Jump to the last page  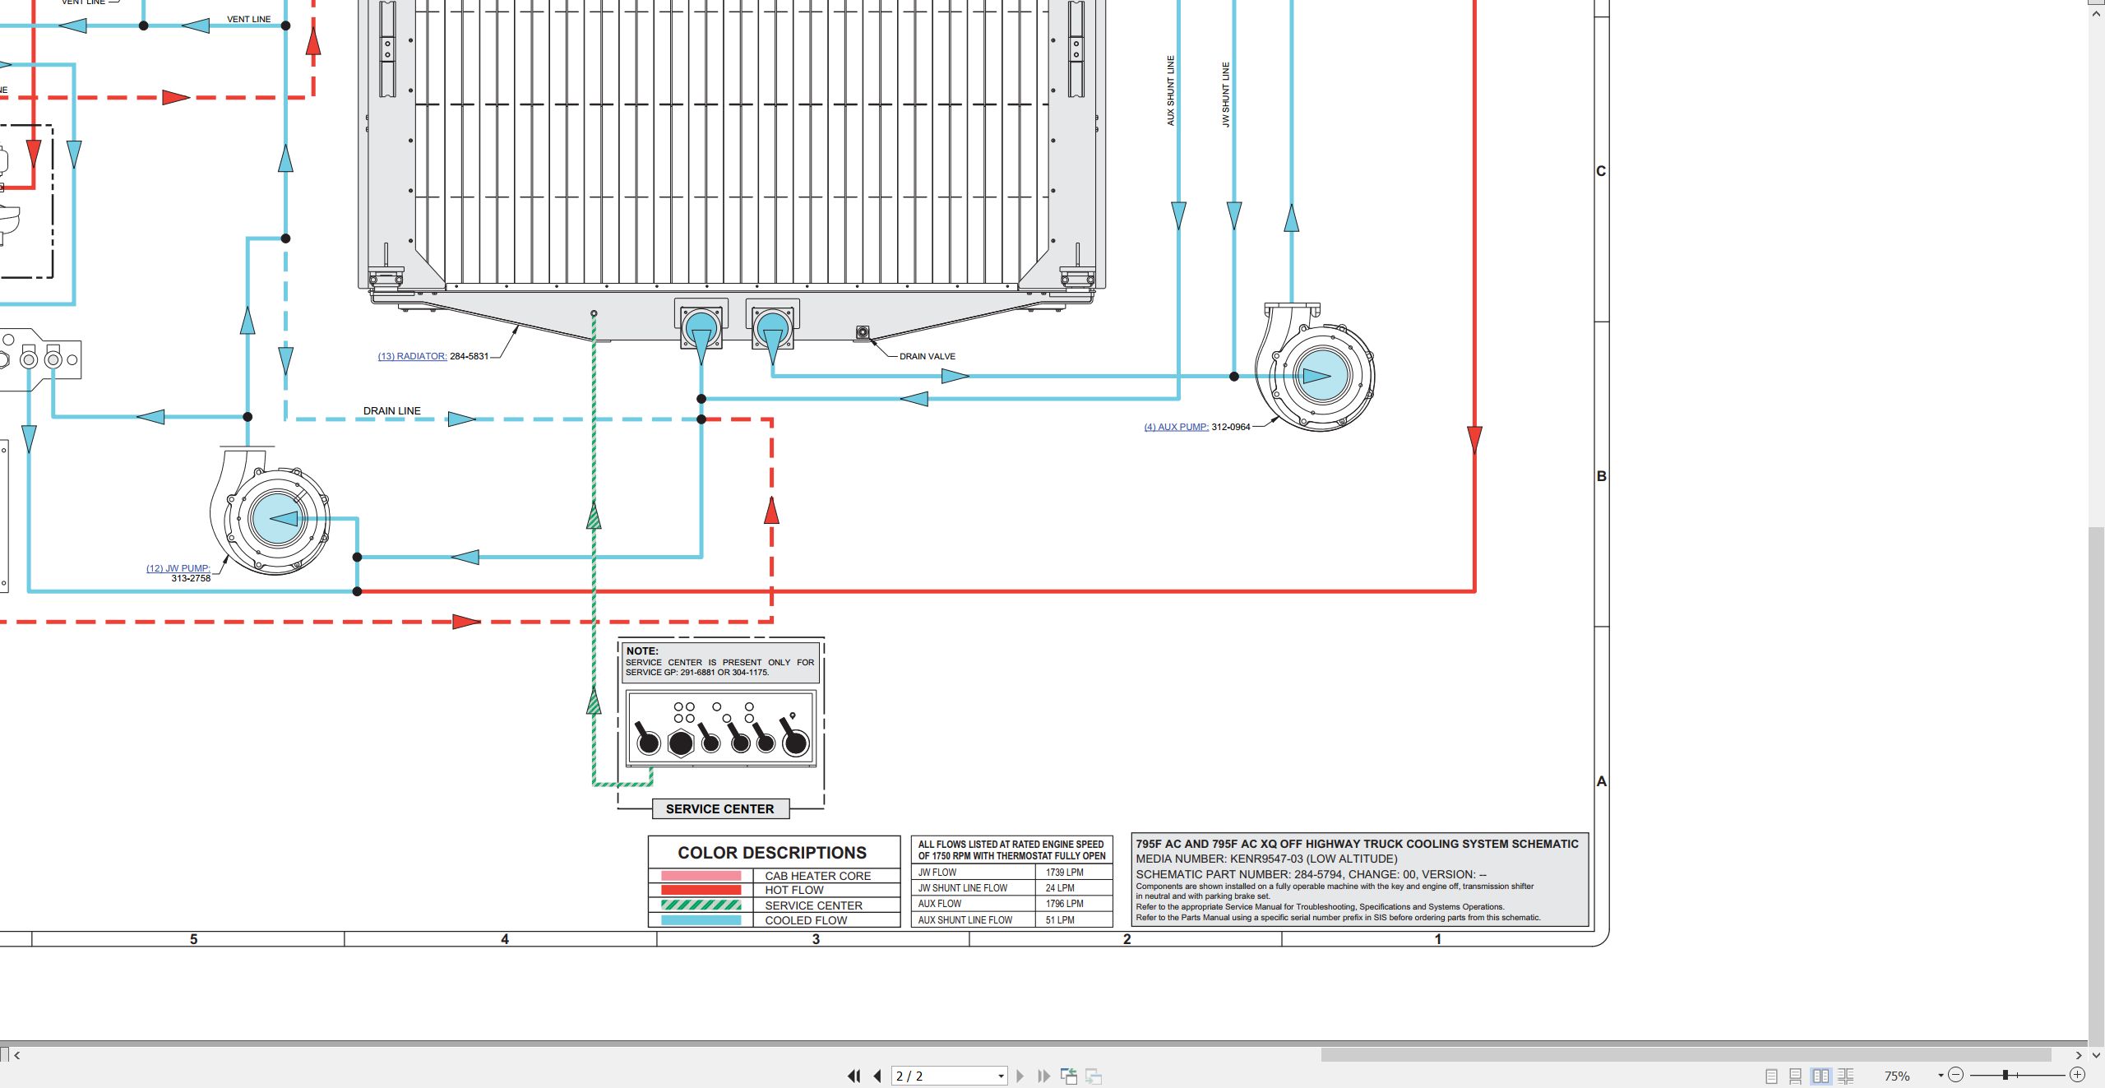click(1044, 1076)
